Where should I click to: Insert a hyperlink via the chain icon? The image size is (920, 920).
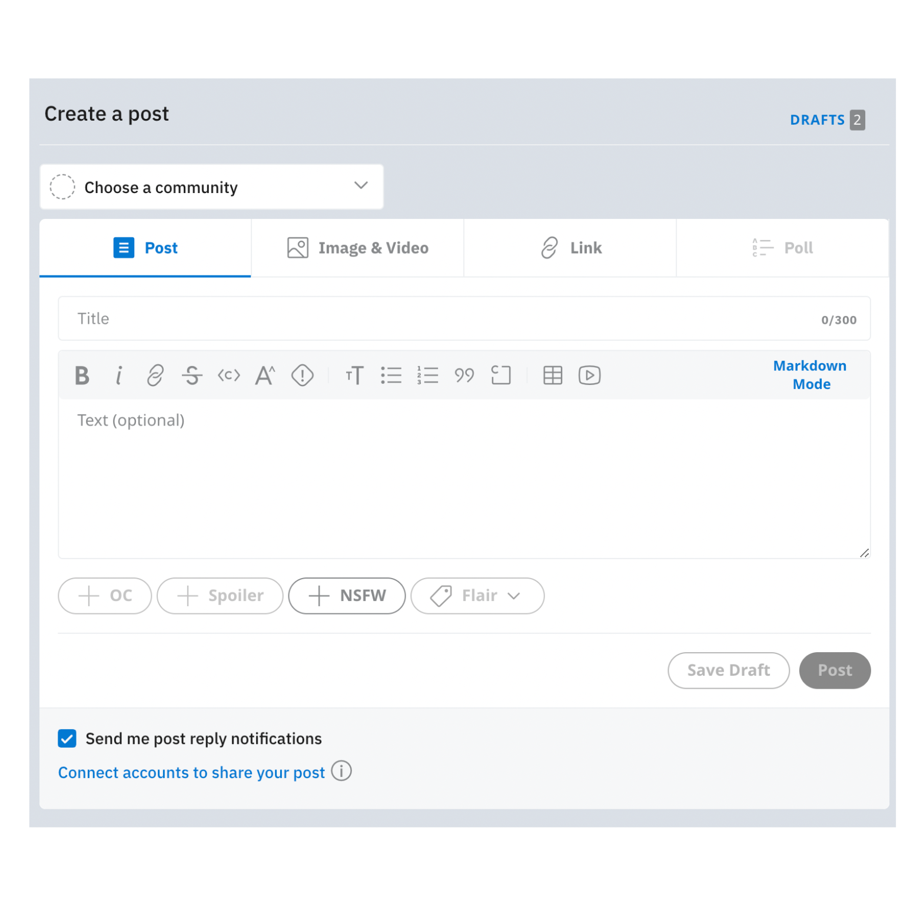[x=155, y=376]
